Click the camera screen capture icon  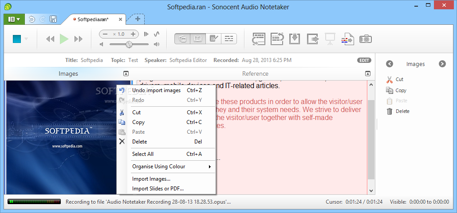coord(366,39)
